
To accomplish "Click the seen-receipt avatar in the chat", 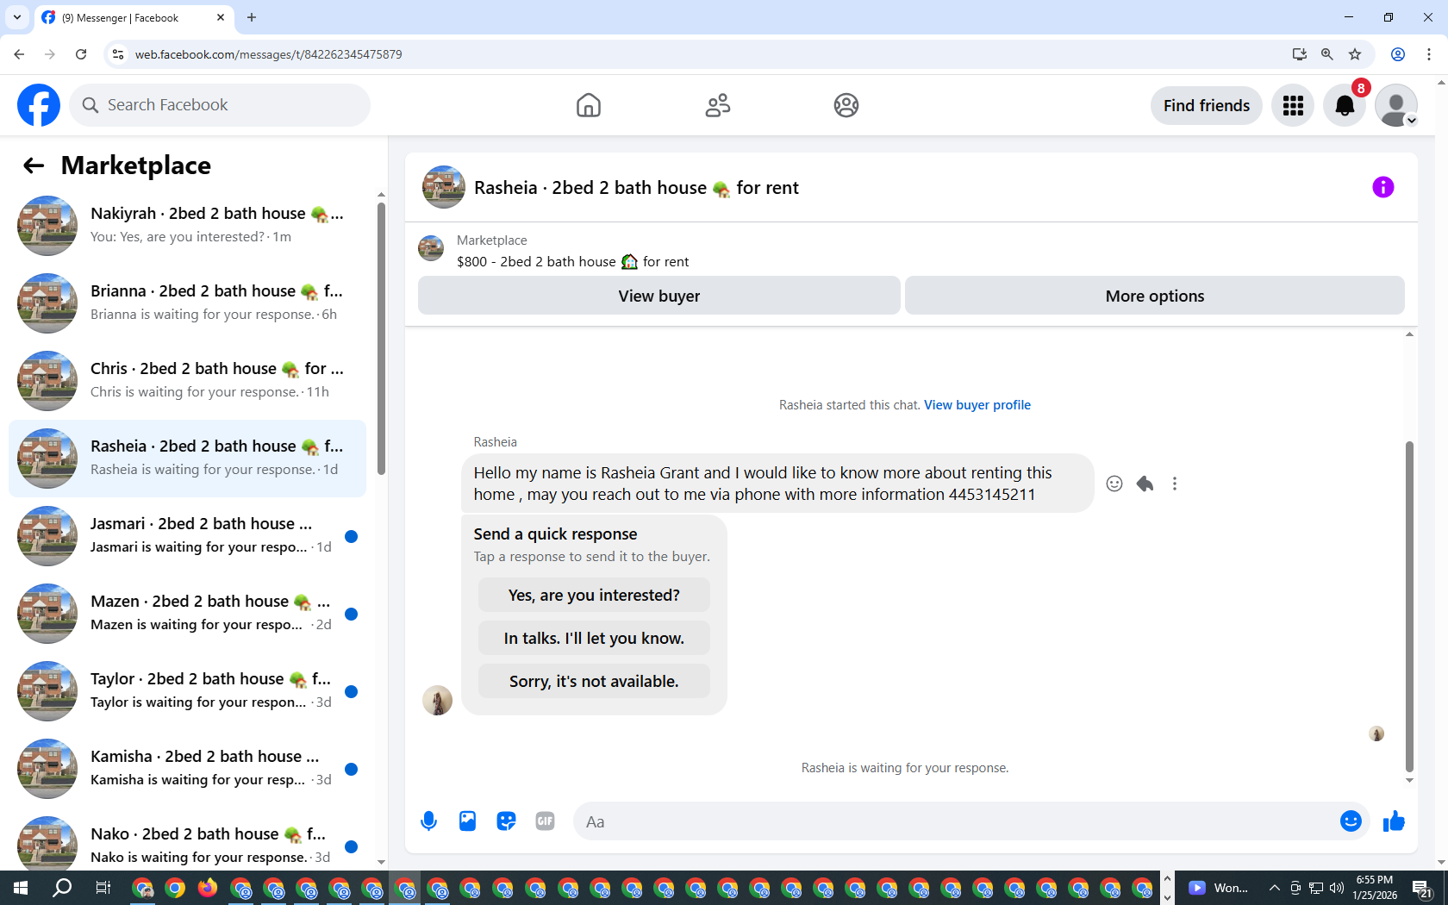I will click(x=1376, y=733).
